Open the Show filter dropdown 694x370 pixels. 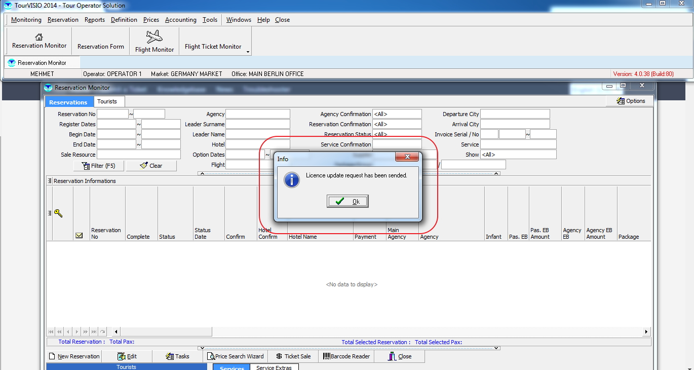518,155
